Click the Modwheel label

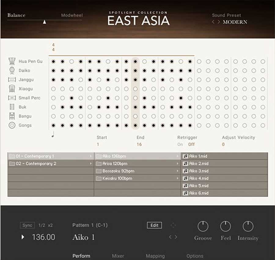(x=72, y=15)
